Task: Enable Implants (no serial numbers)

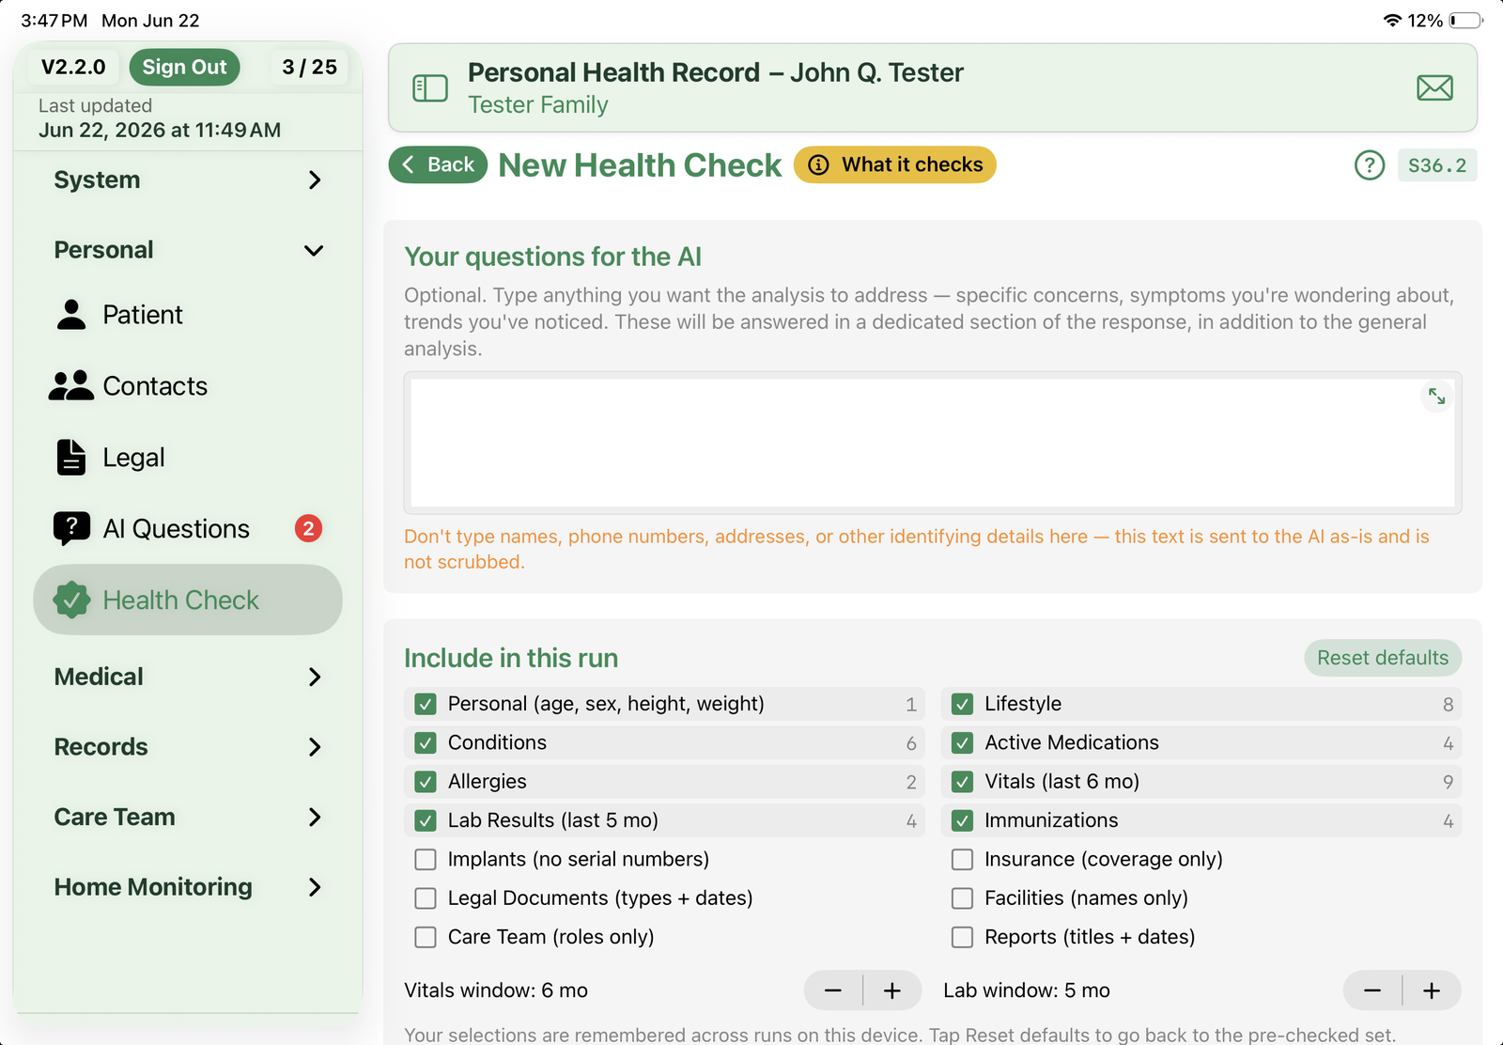Action: 426,860
